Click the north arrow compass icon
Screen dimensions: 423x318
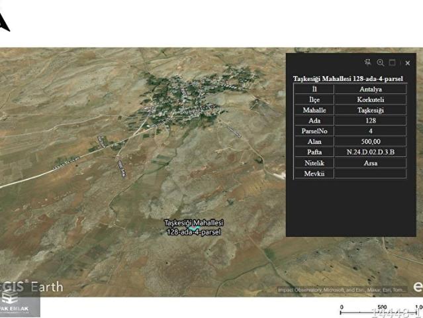[x=4, y=23]
